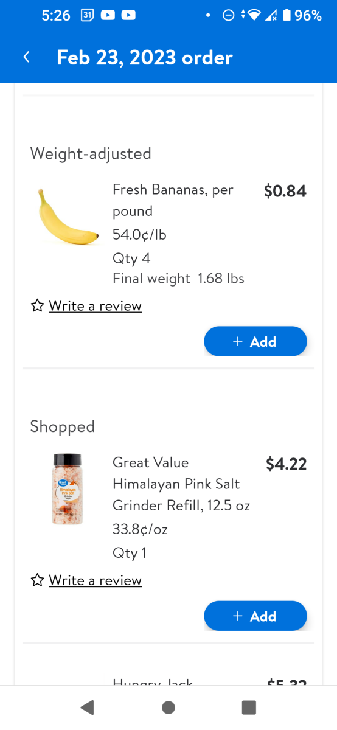Tap the back arrow in header

point(26,57)
